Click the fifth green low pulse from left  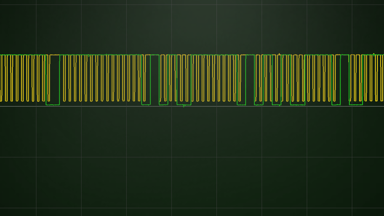pos(241,104)
